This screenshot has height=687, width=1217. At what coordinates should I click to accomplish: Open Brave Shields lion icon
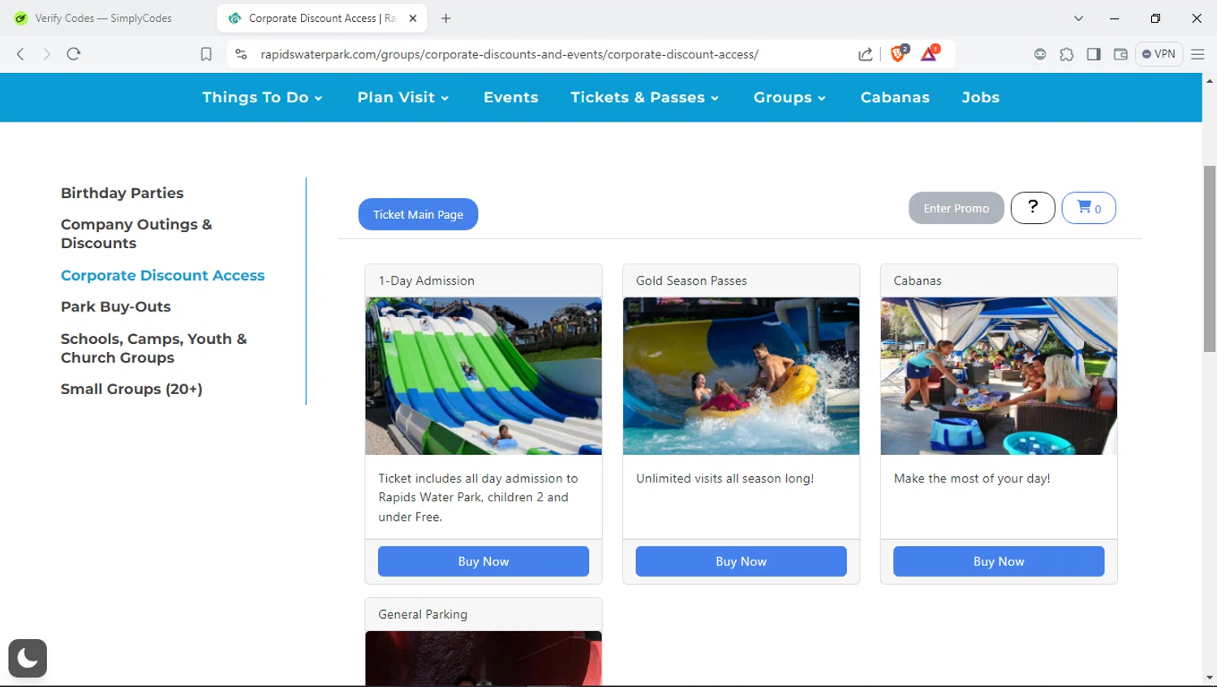(898, 54)
